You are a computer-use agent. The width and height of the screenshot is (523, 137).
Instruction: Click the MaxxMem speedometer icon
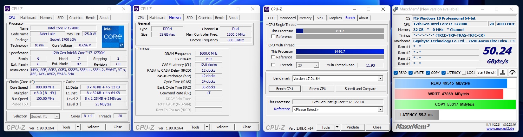[513, 72]
